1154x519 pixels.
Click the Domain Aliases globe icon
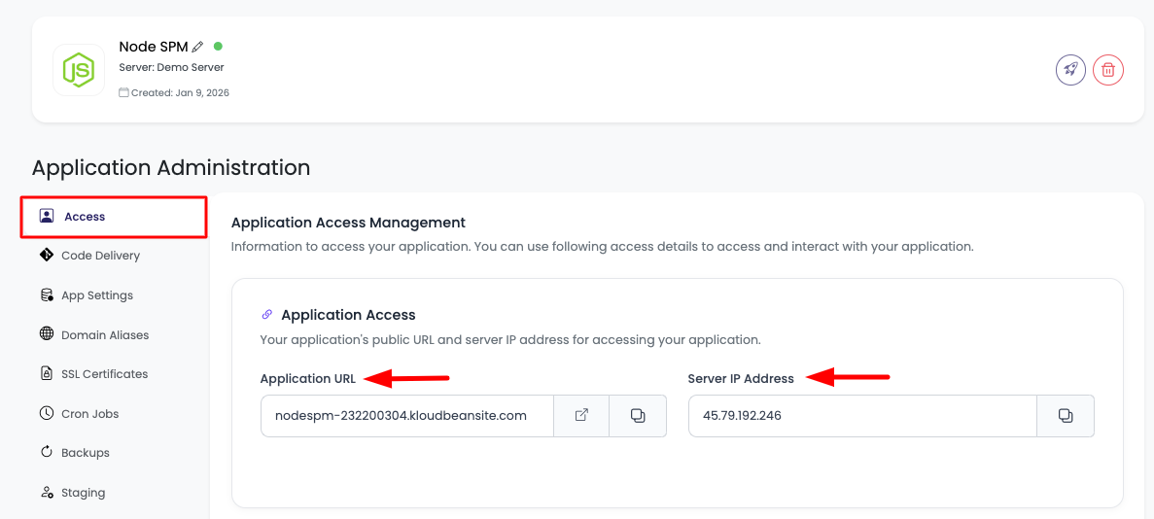tap(47, 334)
